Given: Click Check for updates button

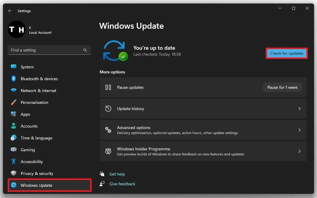Looking at the screenshot, I should point(287,53).
